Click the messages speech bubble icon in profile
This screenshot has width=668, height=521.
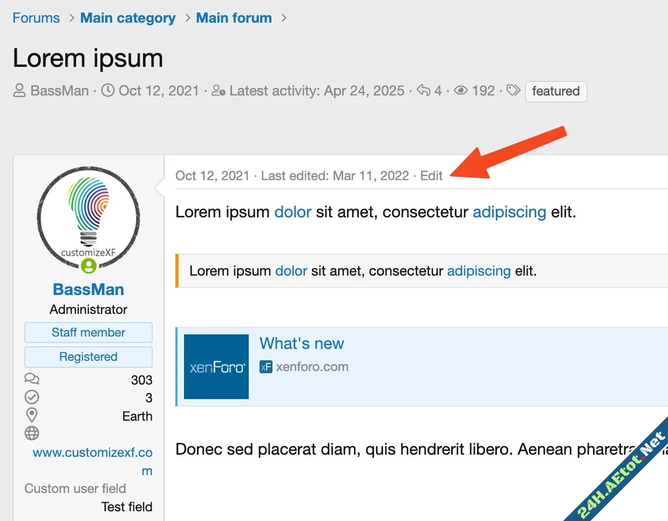32,379
